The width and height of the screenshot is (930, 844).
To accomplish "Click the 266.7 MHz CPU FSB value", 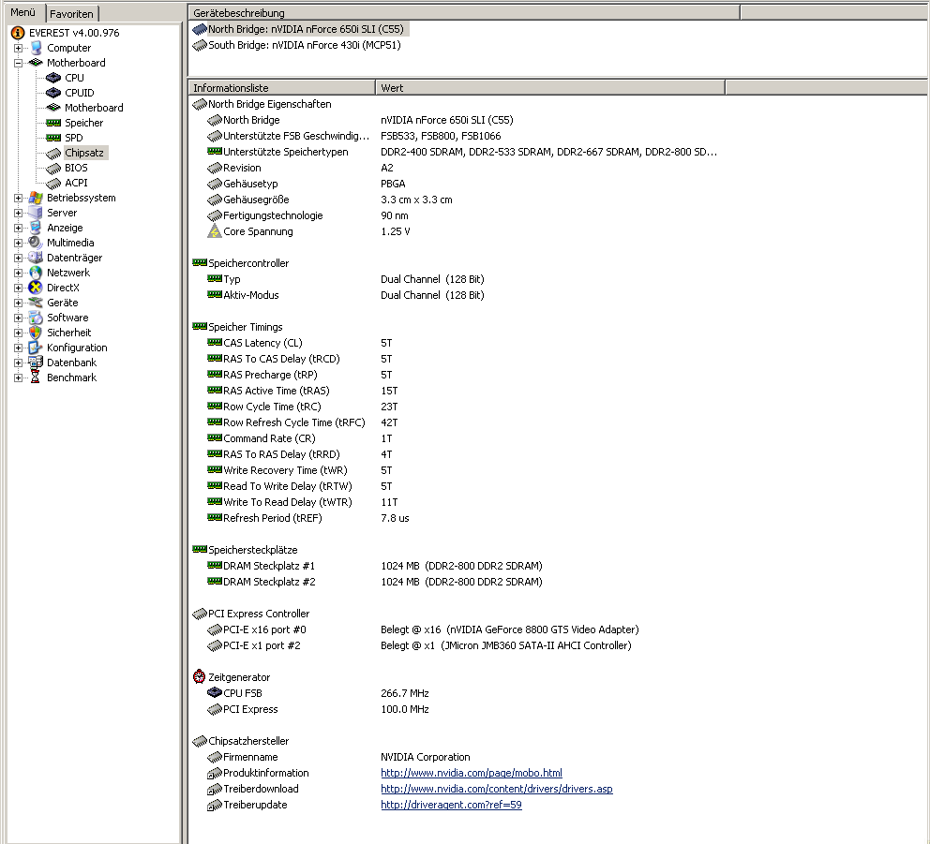I will point(404,693).
